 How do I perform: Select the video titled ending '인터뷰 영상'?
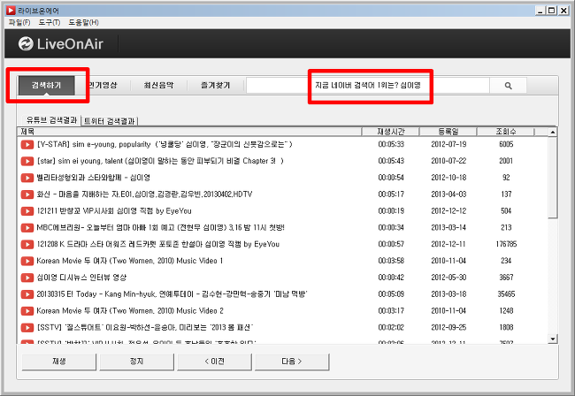pos(81,278)
